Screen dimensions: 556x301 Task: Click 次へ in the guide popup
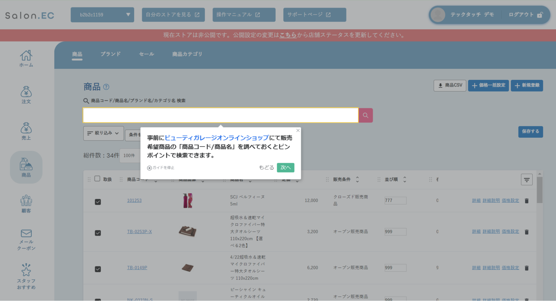285,167
